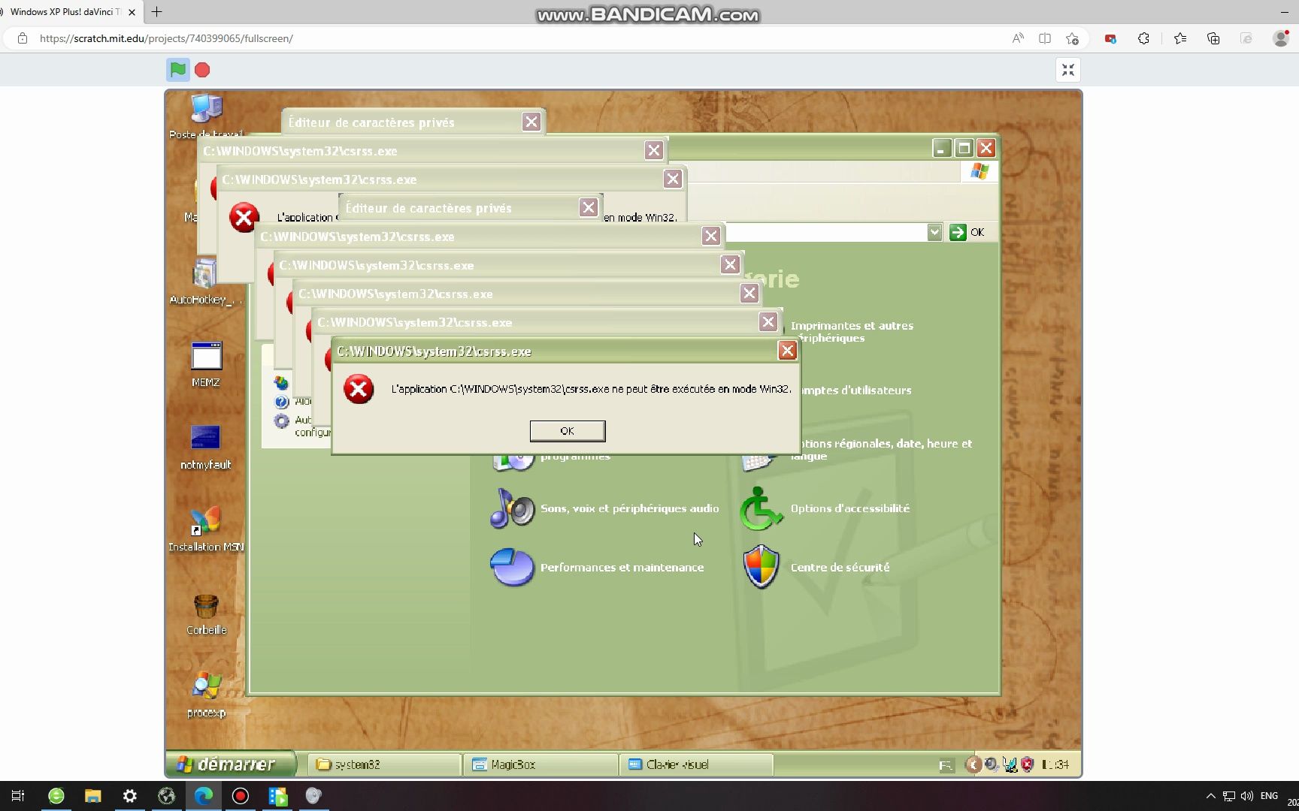Open the browser profile avatar
This screenshot has height=811, width=1299.
[1281, 38]
